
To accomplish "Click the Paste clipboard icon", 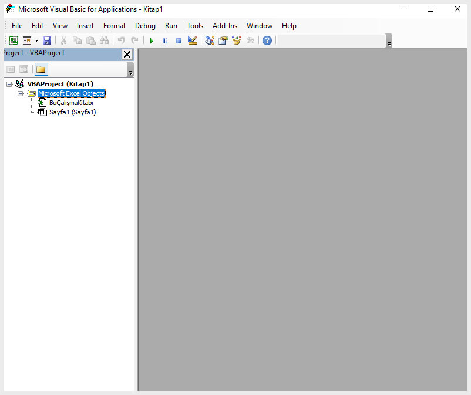I will (90, 40).
